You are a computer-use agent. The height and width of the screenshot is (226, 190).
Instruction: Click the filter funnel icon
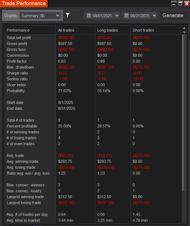[68, 15]
